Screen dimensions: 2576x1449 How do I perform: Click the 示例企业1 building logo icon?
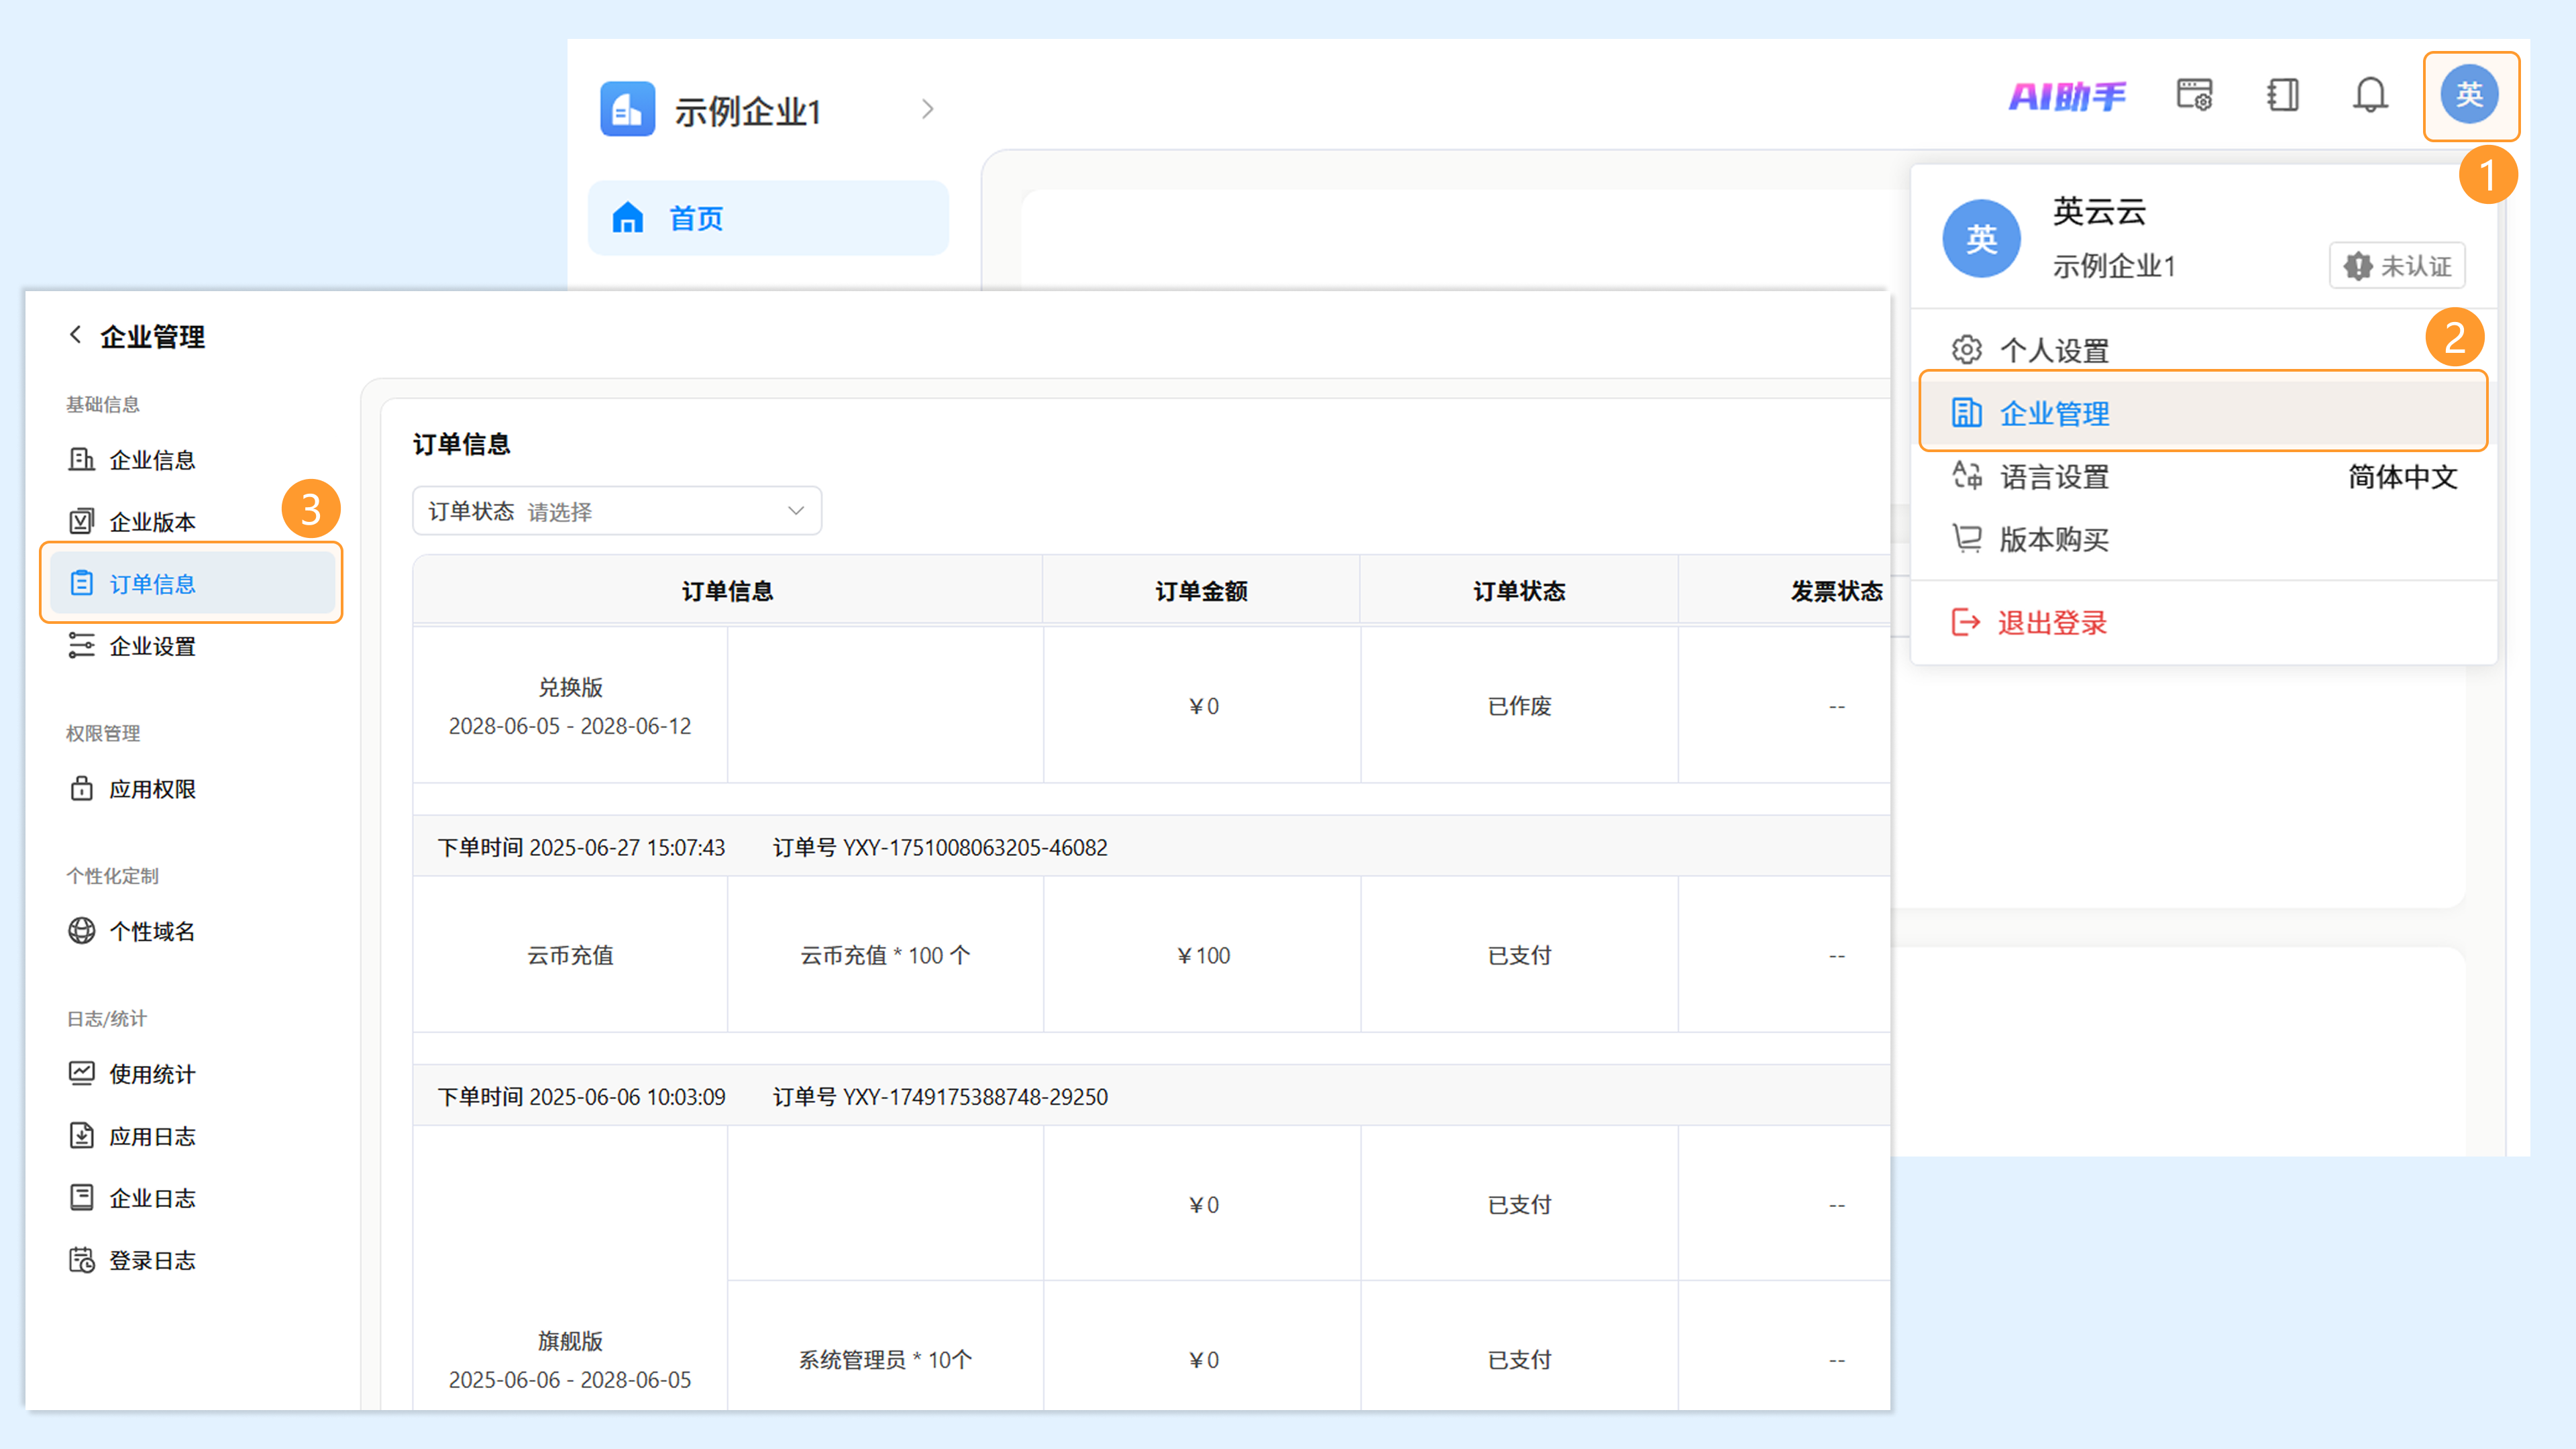(627, 109)
